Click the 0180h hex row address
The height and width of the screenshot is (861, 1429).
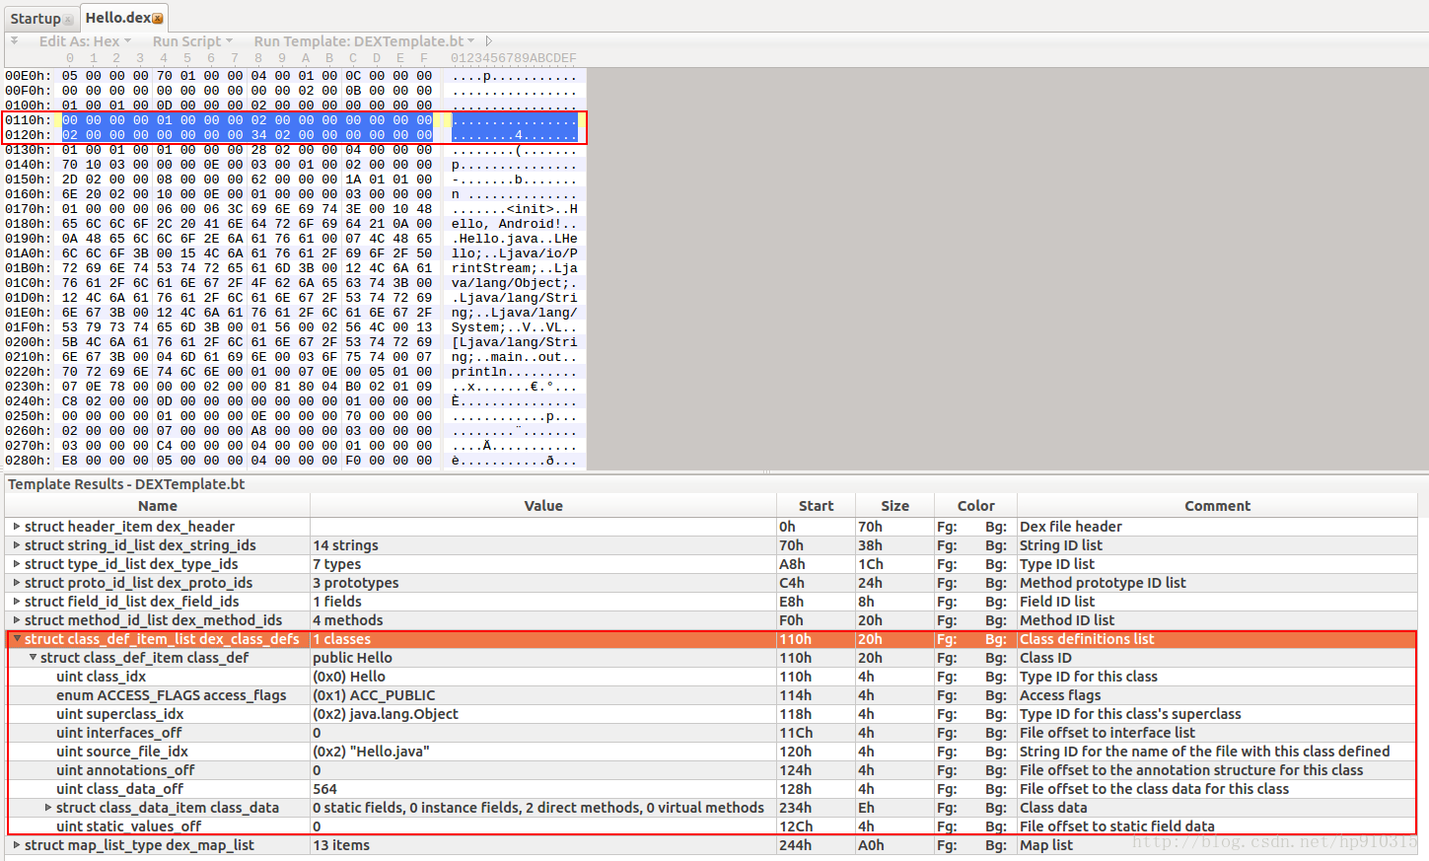click(x=28, y=224)
